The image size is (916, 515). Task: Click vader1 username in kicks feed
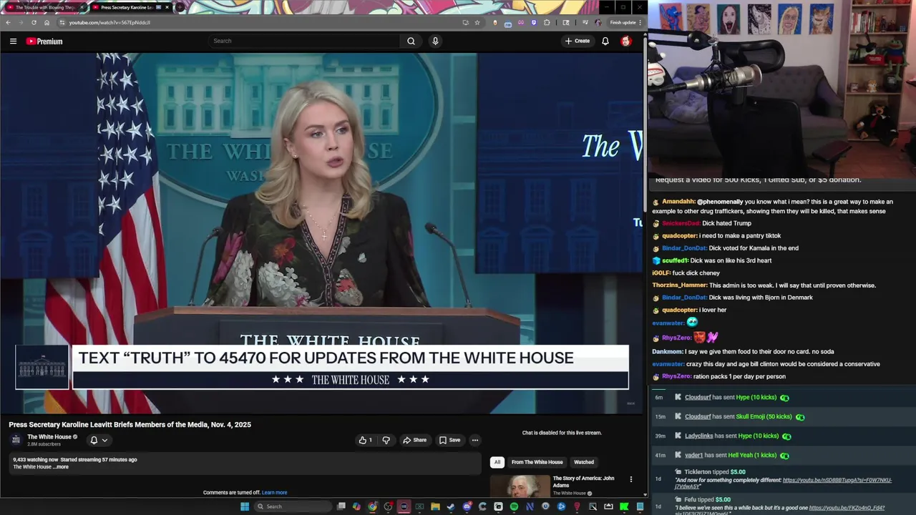[693, 455]
